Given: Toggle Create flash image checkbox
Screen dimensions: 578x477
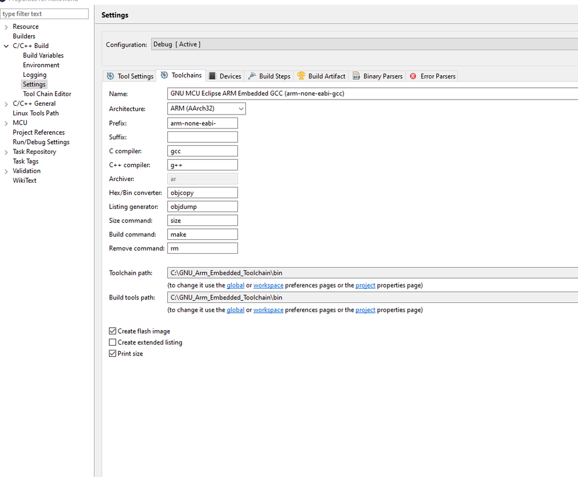Looking at the screenshot, I should 113,331.
